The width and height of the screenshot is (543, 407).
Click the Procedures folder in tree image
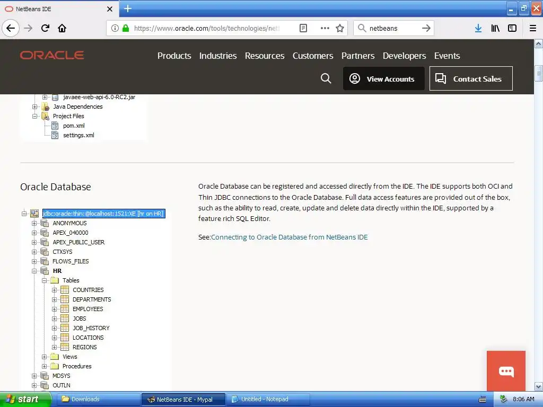(77, 366)
